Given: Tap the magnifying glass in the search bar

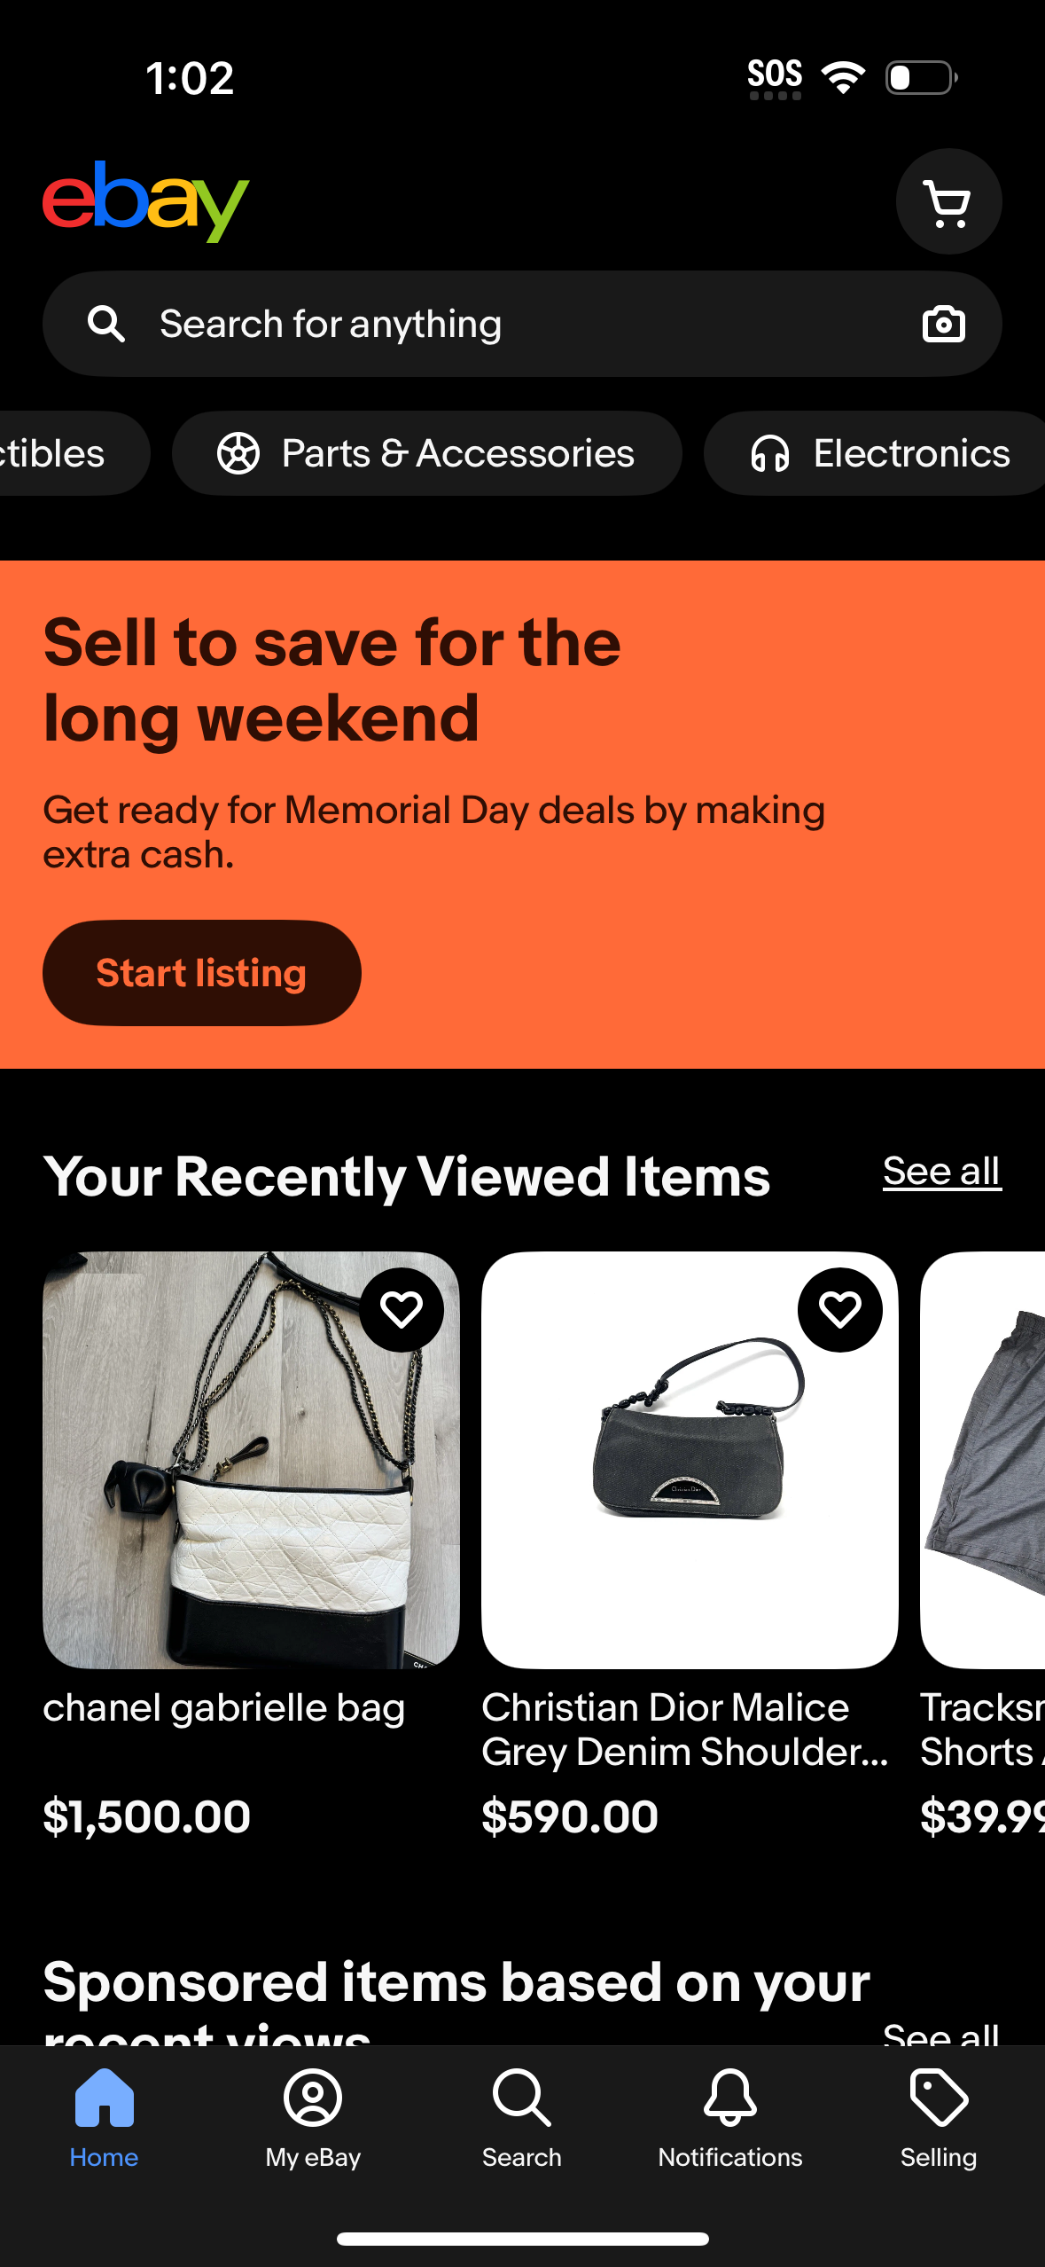Looking at the screenshot, I should tap(106, 324).
